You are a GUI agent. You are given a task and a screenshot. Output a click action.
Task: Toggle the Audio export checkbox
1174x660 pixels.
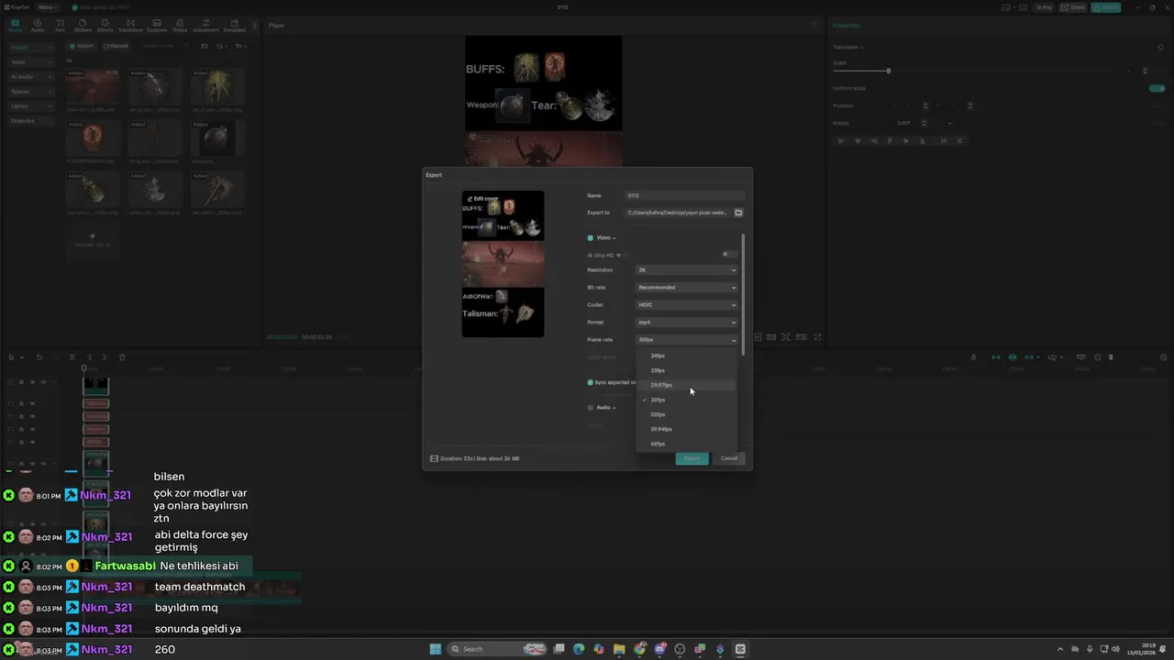pos(591,407)
